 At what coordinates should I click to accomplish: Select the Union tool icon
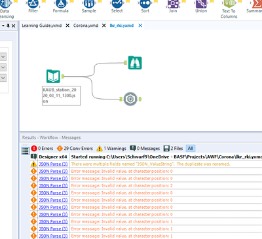(201, 3)
